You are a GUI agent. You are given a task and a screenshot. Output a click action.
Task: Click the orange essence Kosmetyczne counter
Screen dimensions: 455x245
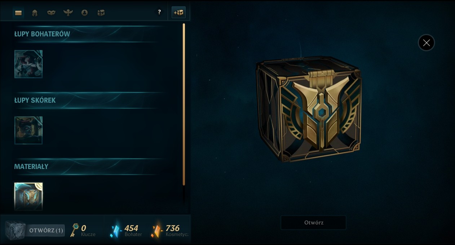169,231
